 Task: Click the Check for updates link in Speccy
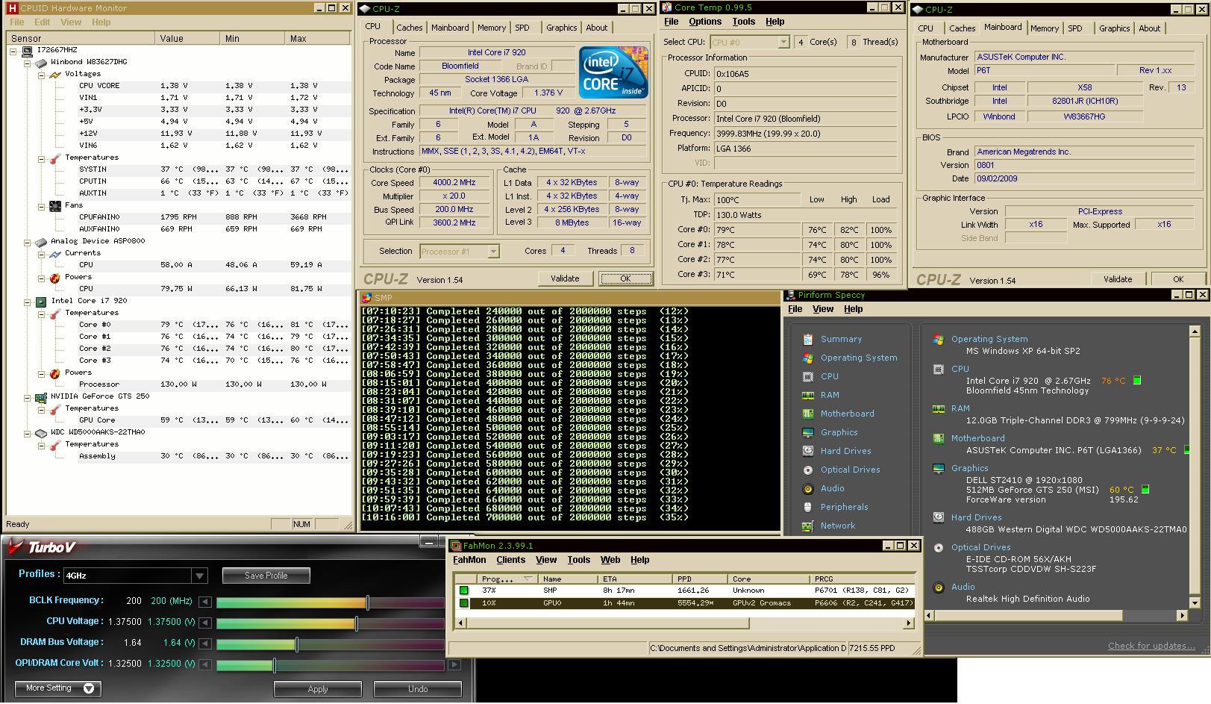pos(1151,646)
